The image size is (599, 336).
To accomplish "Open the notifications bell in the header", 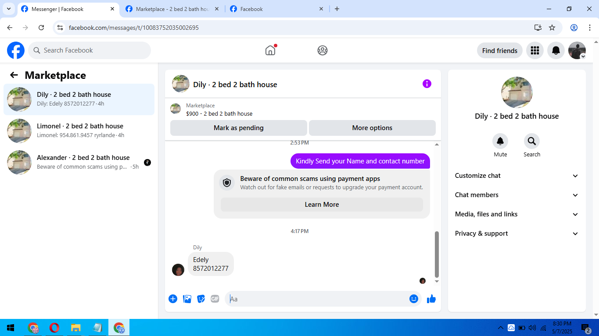I will point(556,50).
